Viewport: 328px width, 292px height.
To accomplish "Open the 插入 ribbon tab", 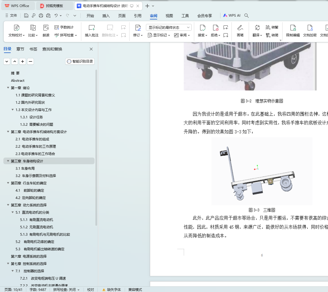I will [106, 16].
